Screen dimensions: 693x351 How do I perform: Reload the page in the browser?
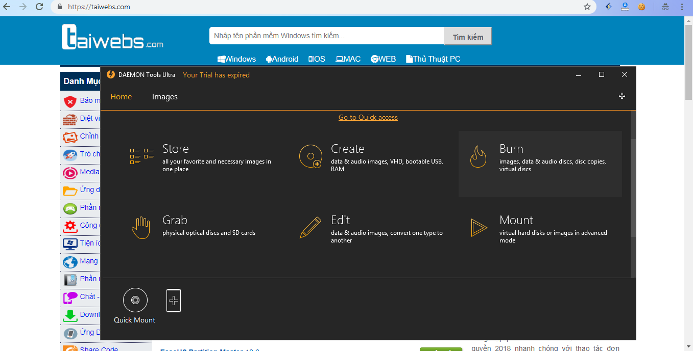point(39,7)
